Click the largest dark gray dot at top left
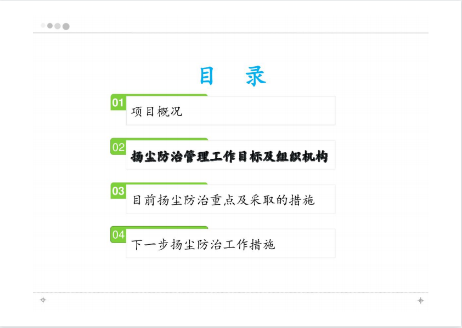The width and height of the screenshot is (462, 328). tap(66, 26)
